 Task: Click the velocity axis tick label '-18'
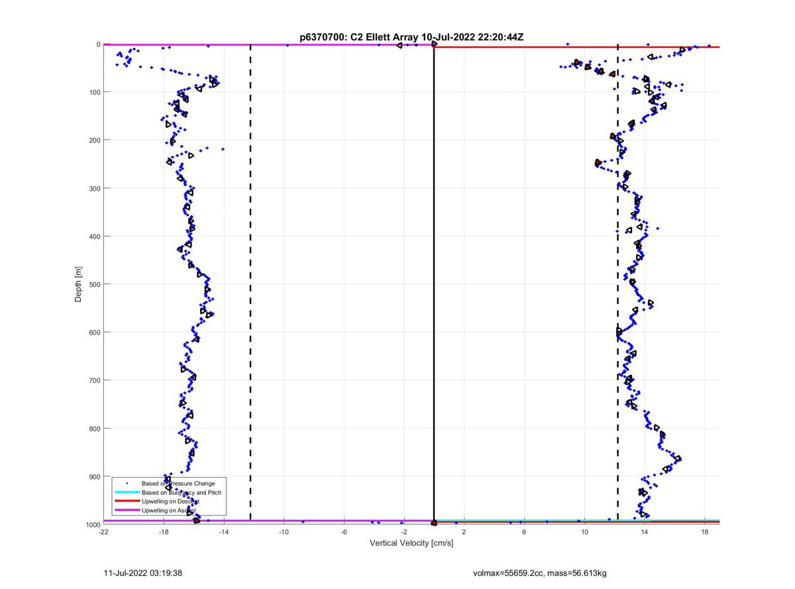tap(164, 531)
